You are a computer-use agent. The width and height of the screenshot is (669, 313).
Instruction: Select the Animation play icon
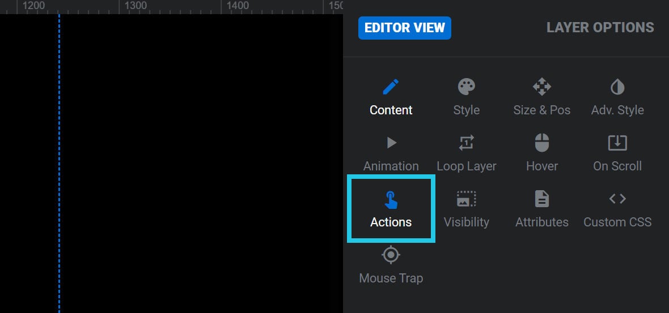tap(391, 143)
